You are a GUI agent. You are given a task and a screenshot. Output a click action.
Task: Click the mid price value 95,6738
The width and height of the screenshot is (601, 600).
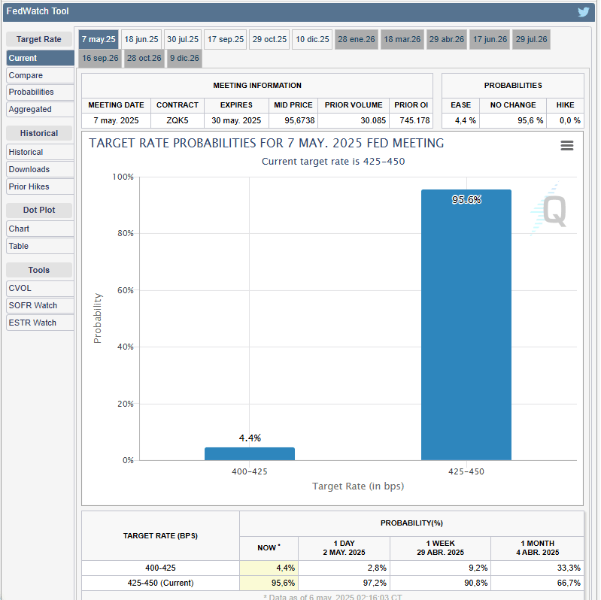point(293,120)
